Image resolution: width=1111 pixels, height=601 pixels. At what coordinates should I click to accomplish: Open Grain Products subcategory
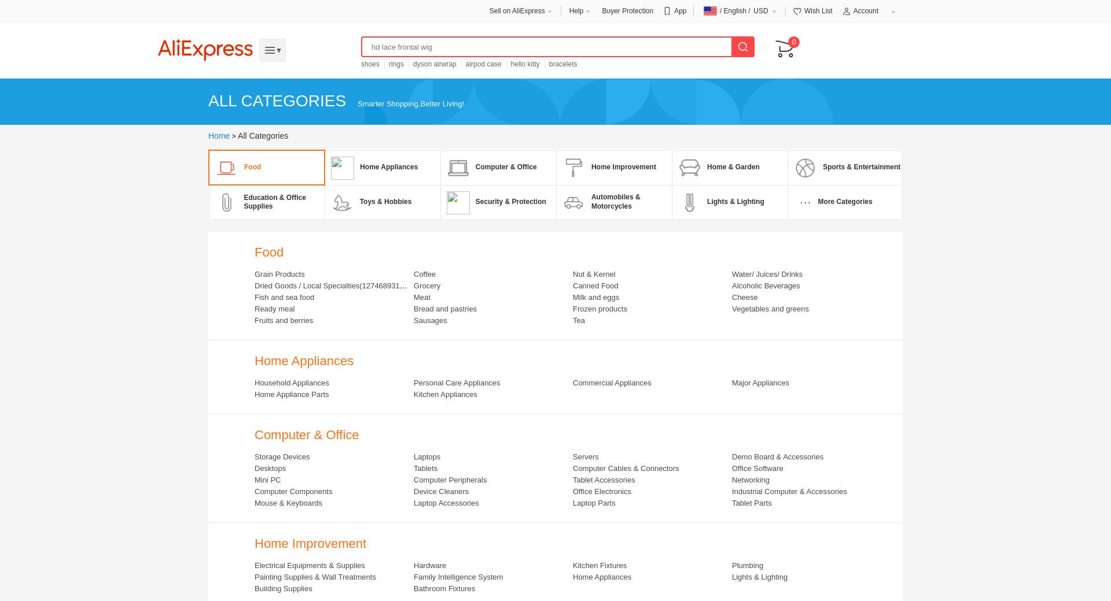pos(279,274)
